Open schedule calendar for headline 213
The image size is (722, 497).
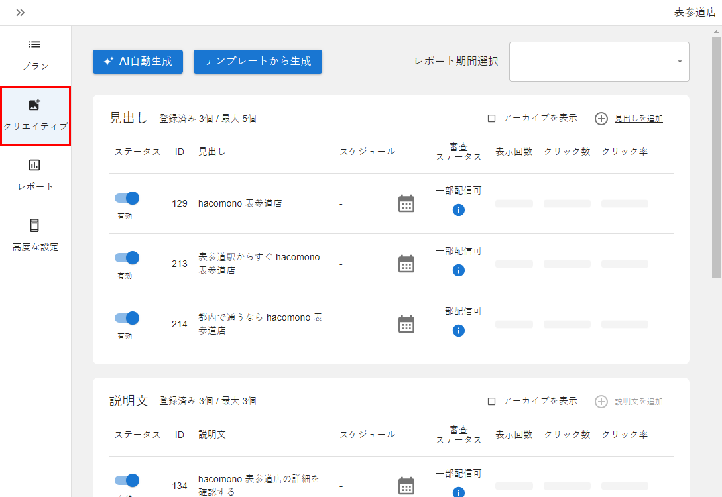pos(406,264)
